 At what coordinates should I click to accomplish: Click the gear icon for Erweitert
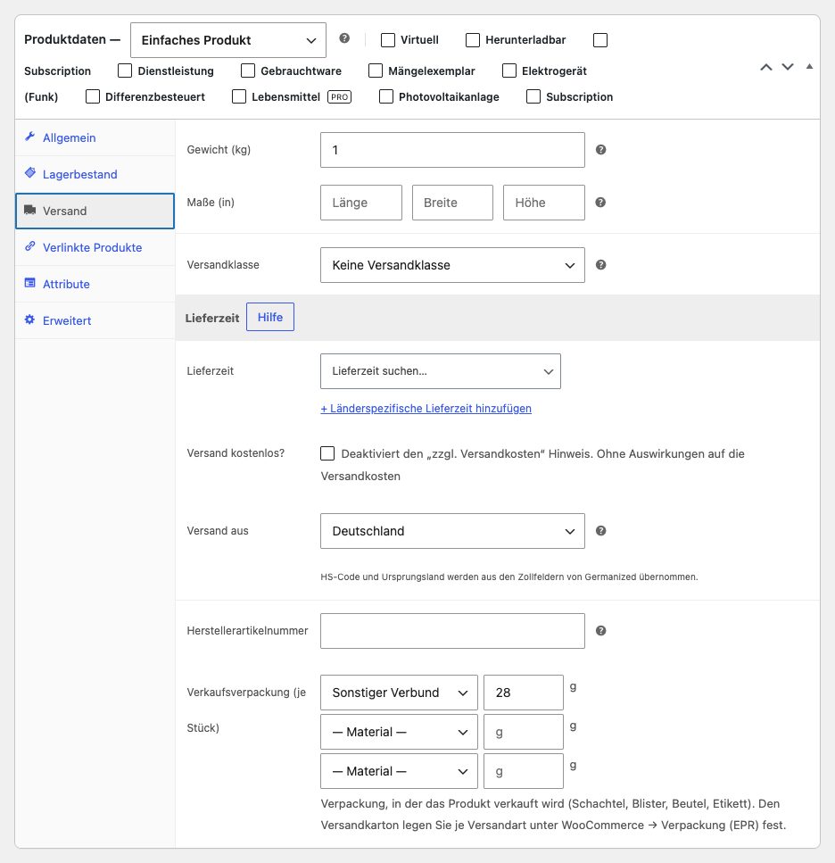pos(29,319)
